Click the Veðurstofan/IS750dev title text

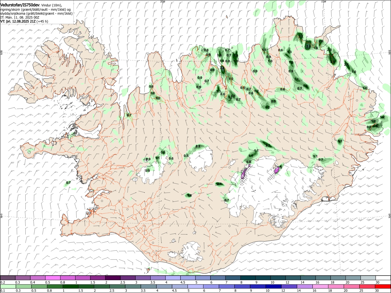point(20,5)
